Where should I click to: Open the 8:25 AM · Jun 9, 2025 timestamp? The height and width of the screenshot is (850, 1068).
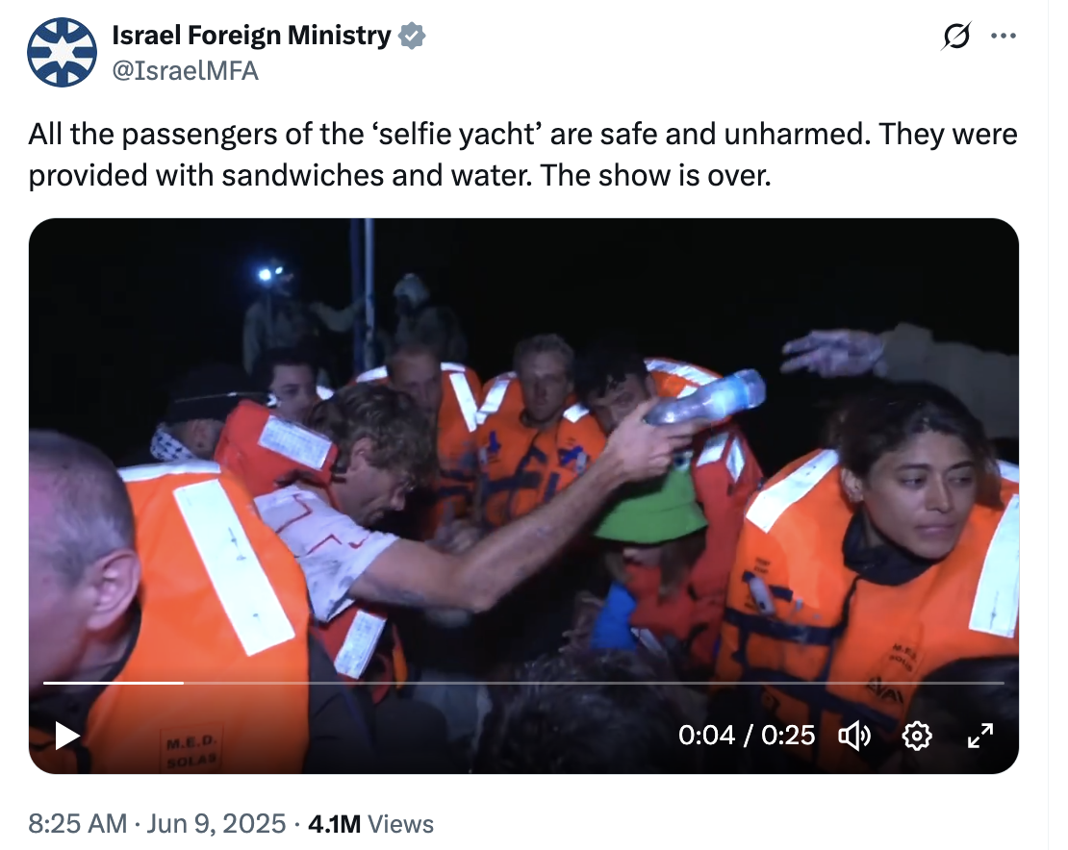157,823
